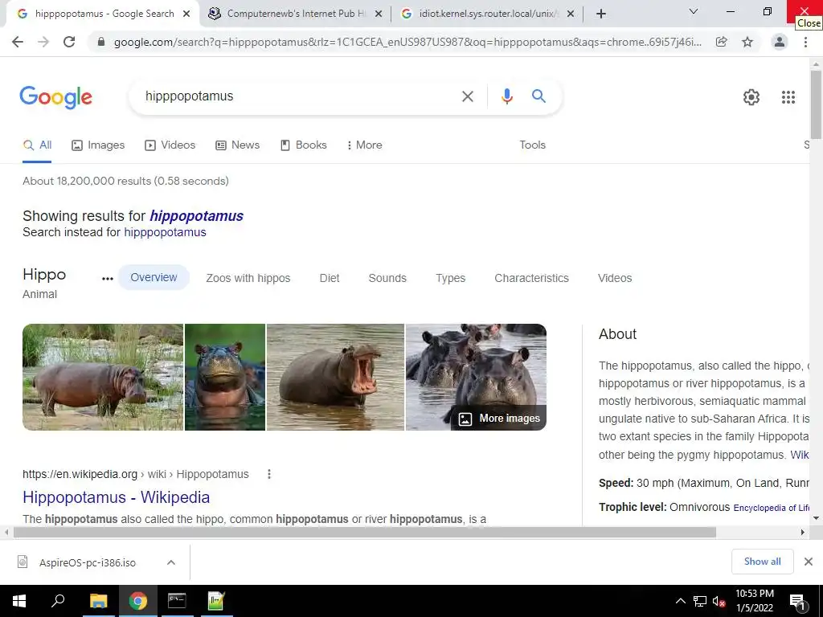Viewport: 823px width, 617px height.
Task: Select the Overview chip
Action: (x=154, y=277)
